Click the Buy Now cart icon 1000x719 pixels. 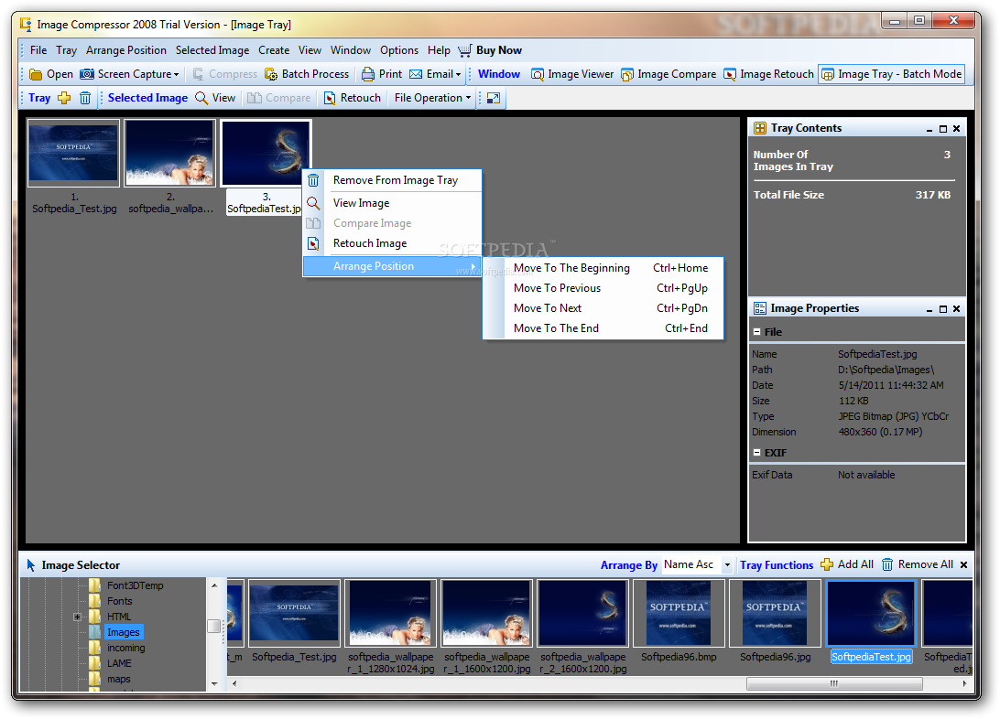pyautogui.click(x=465, y=50)
